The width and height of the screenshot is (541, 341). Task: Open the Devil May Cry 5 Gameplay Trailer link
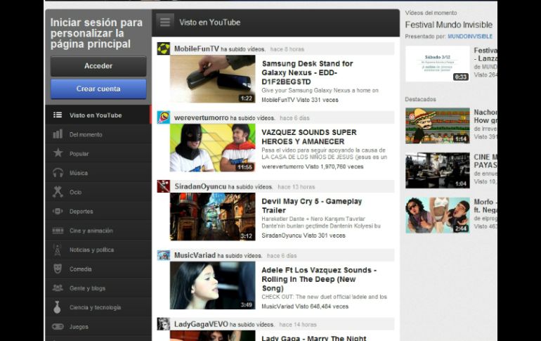tap(311, 206)
